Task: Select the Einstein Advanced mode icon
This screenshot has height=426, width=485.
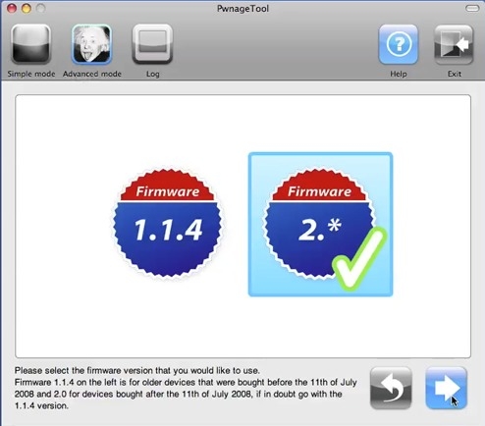Action: [x=91, y=44]
